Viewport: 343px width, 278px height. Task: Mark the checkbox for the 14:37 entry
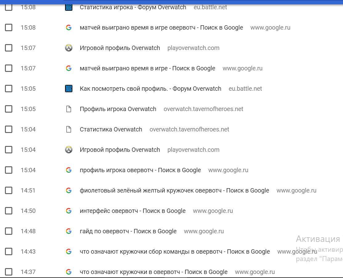click(9, 272)
